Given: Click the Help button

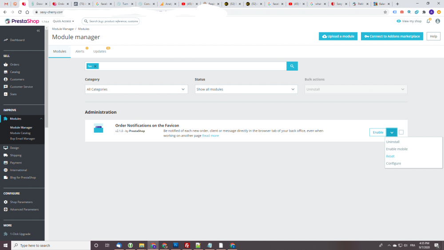Looking at the screenshot, I should [x=433, y=36].
